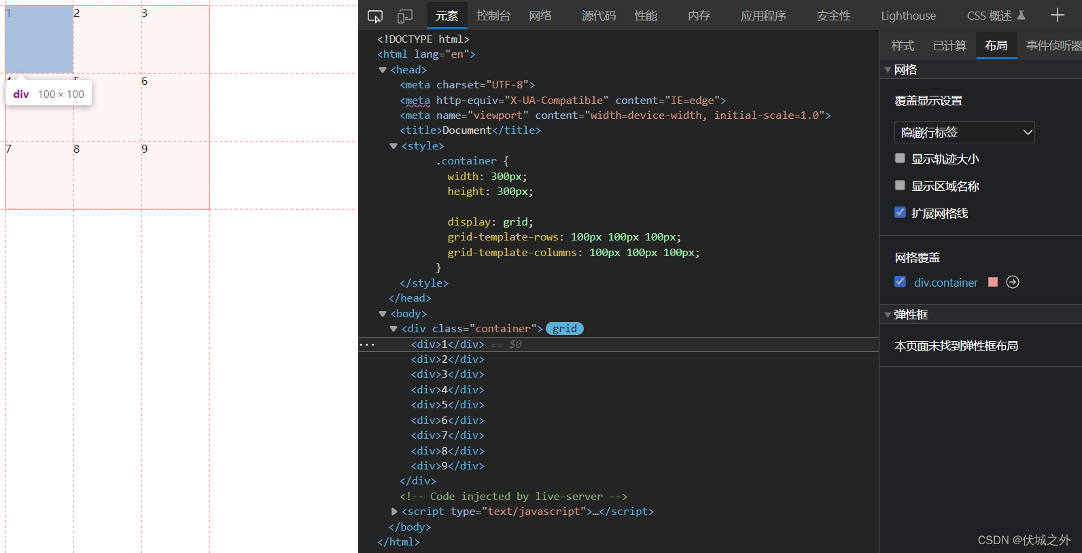The width and height of the screenshot is (1082, 553).
Task: Collapse the head element node
Action: [x=383, y=70]
